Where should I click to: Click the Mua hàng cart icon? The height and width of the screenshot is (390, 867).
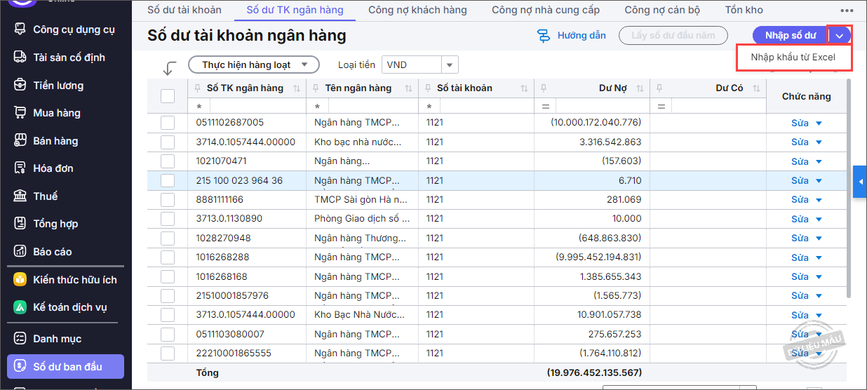[x=20, y=113]
